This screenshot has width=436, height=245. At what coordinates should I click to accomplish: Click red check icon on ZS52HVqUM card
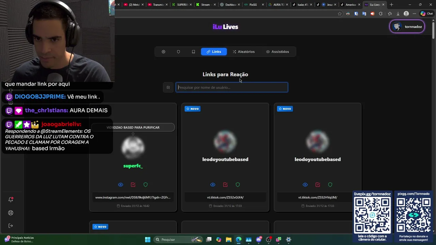[x=318, y=185]
